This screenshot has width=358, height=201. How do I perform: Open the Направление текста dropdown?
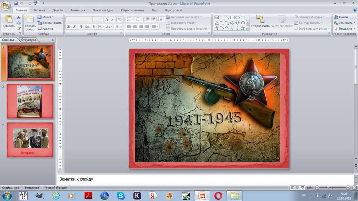(x=184, y=17)
